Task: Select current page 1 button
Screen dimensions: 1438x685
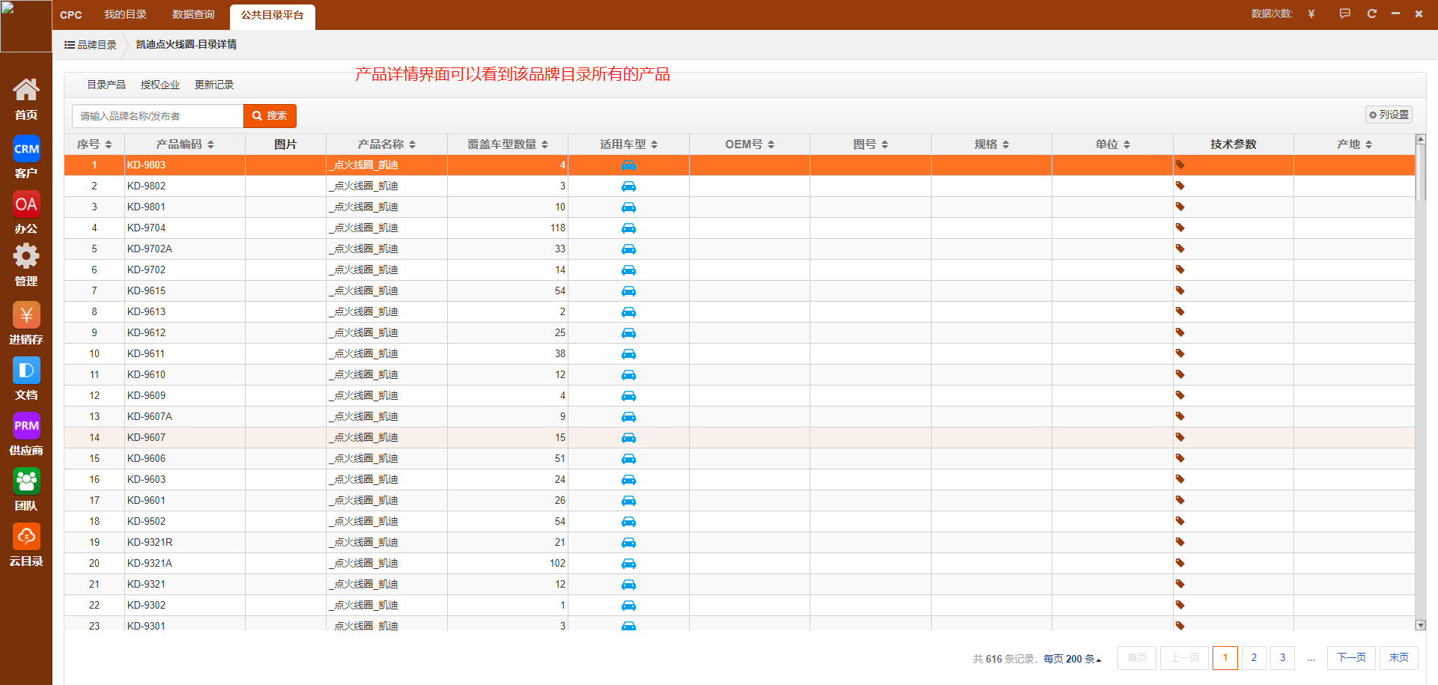Action: tap(1225, 658)
